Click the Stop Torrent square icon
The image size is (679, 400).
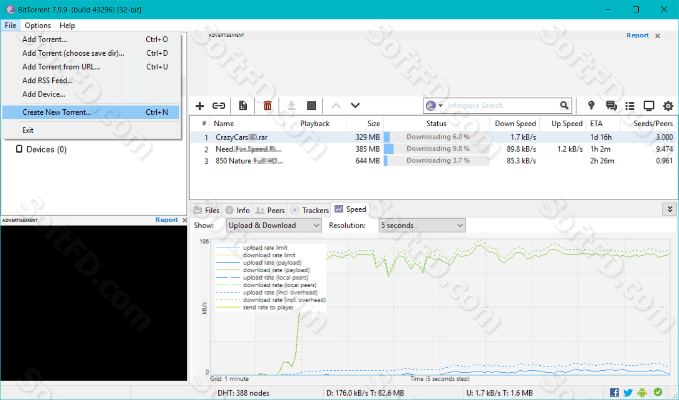pyautogui.click(x=311, y=106)
